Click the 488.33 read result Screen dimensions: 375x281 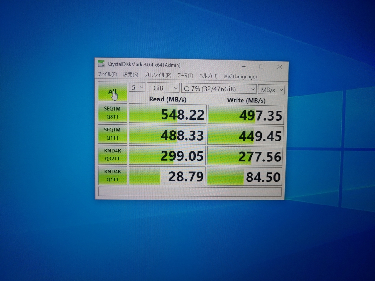[x=167, y=135]
